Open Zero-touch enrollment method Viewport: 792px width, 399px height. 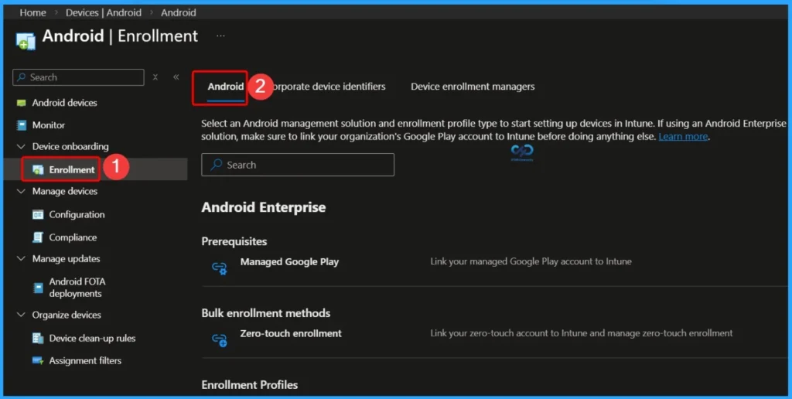click(x=291, y=333)
